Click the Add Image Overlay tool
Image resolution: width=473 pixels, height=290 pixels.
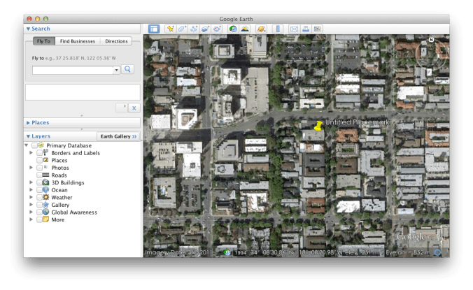coord(205,29)
